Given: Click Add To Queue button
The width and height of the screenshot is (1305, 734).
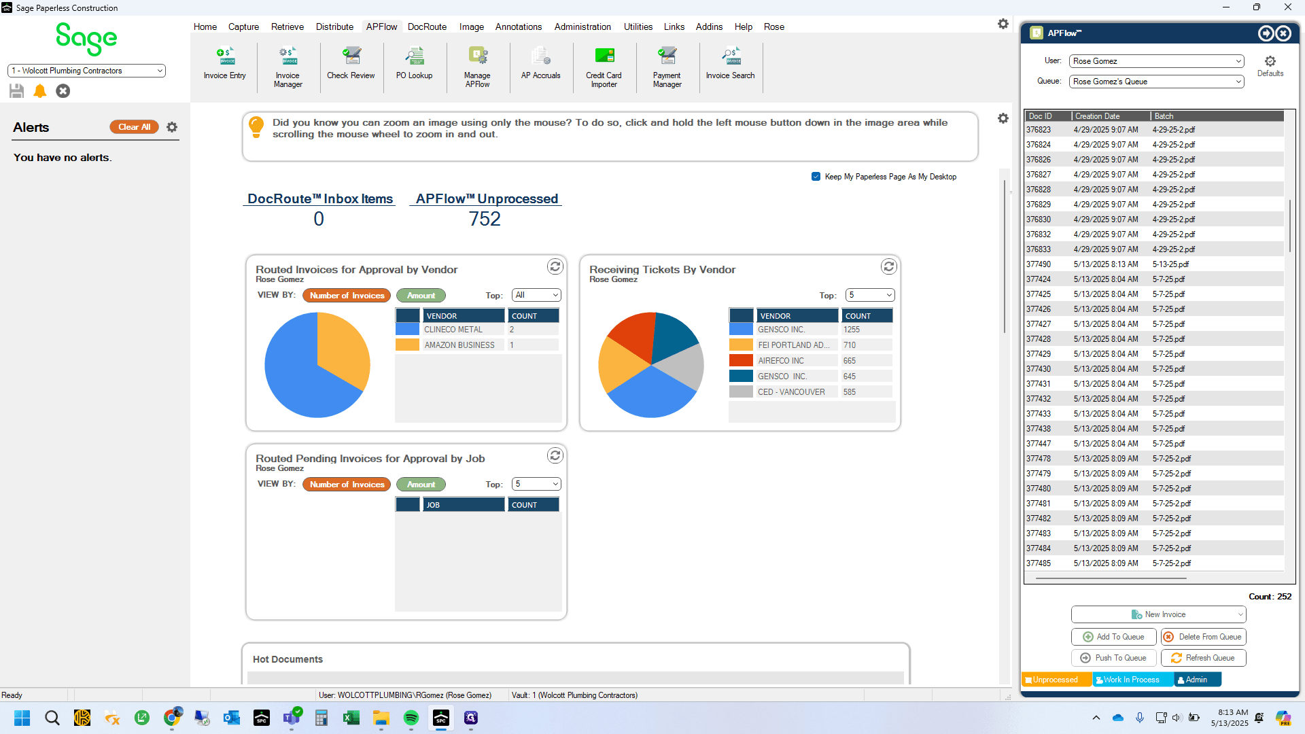Looking at the screenshot, I should coord(1114,637).
